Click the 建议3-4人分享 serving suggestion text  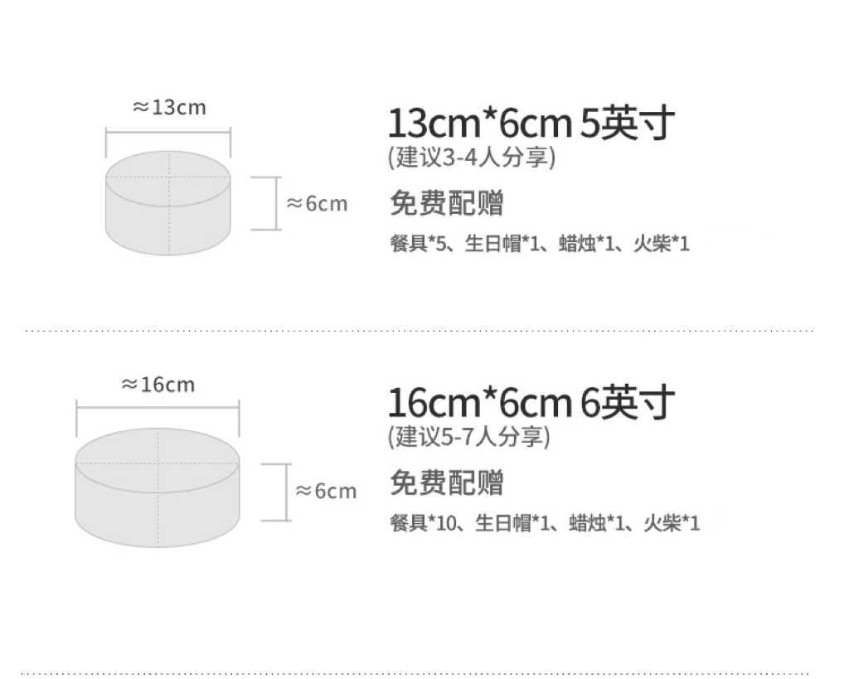pos(471,158)
